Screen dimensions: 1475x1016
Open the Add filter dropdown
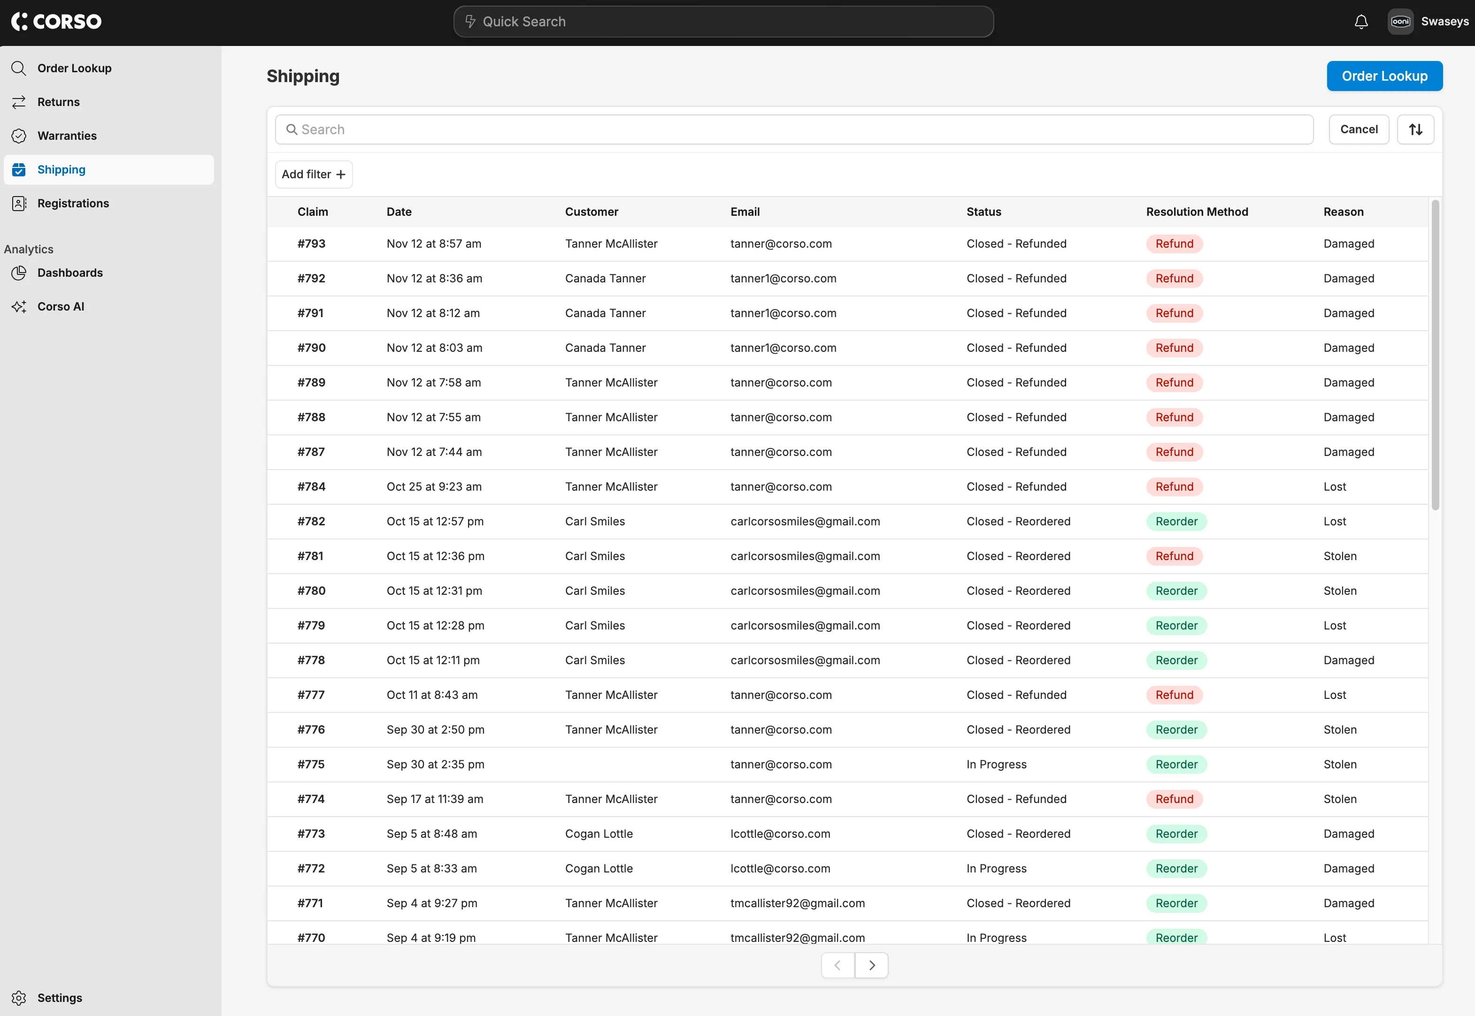(x=314, y=174)
